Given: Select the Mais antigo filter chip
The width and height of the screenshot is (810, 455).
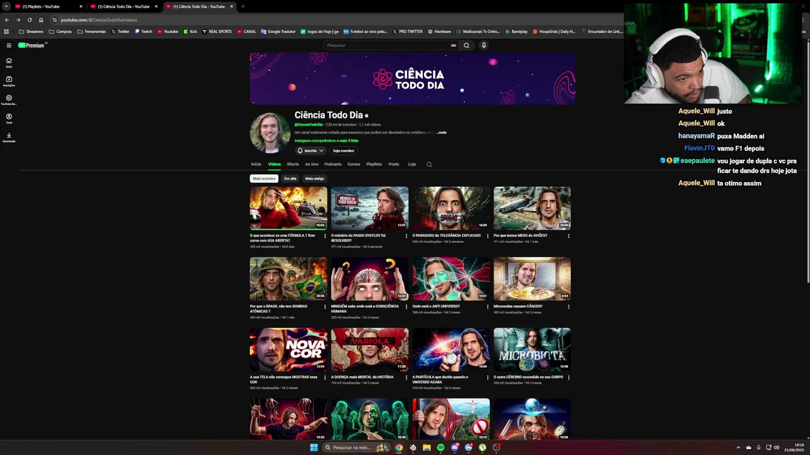Looking at the screenshot, I should [x=315, y=178].
